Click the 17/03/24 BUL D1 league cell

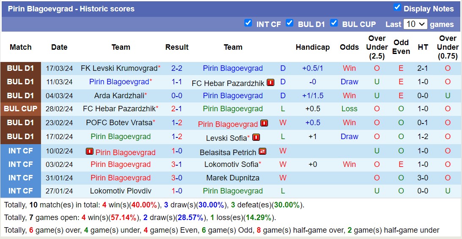click(21, 68)
